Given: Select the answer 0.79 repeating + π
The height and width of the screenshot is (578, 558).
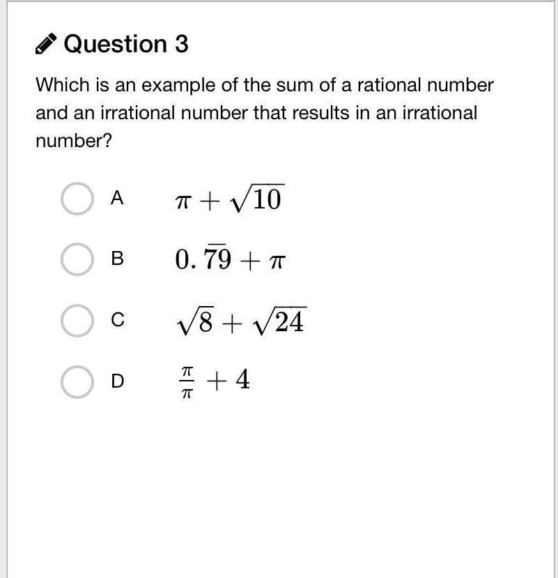Looking at the screenshot, I should point(230,259).
